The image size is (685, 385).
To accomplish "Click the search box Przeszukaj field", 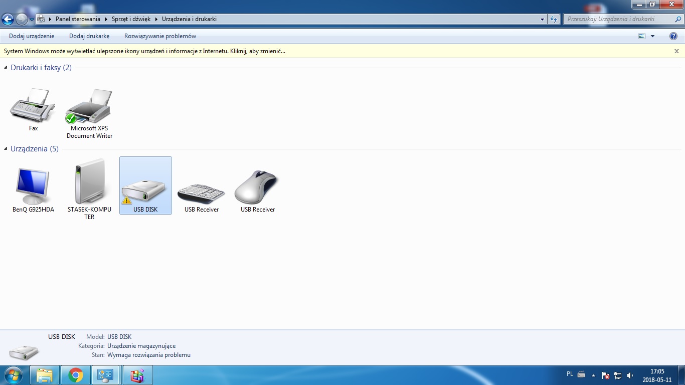I will 617,20.
